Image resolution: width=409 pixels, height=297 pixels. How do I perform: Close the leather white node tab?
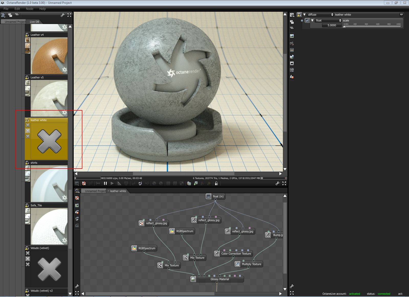[x=108, y=191]
